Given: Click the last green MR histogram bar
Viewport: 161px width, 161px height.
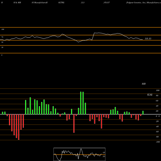Looking at the screenshot, I should 143,113.
